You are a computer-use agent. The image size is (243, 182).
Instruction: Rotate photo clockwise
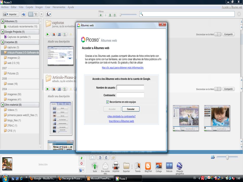coord(106,157)
